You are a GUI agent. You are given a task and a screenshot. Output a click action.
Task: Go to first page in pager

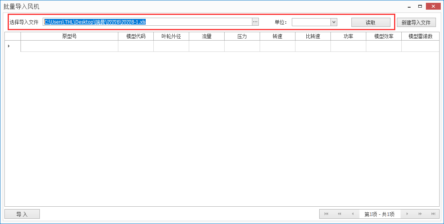coord(326,214)
